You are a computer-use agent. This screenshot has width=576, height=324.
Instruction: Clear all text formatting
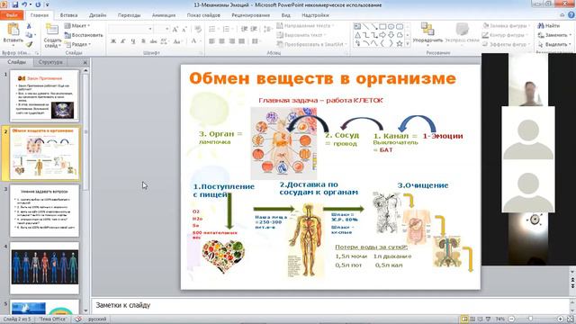[198, 29]
